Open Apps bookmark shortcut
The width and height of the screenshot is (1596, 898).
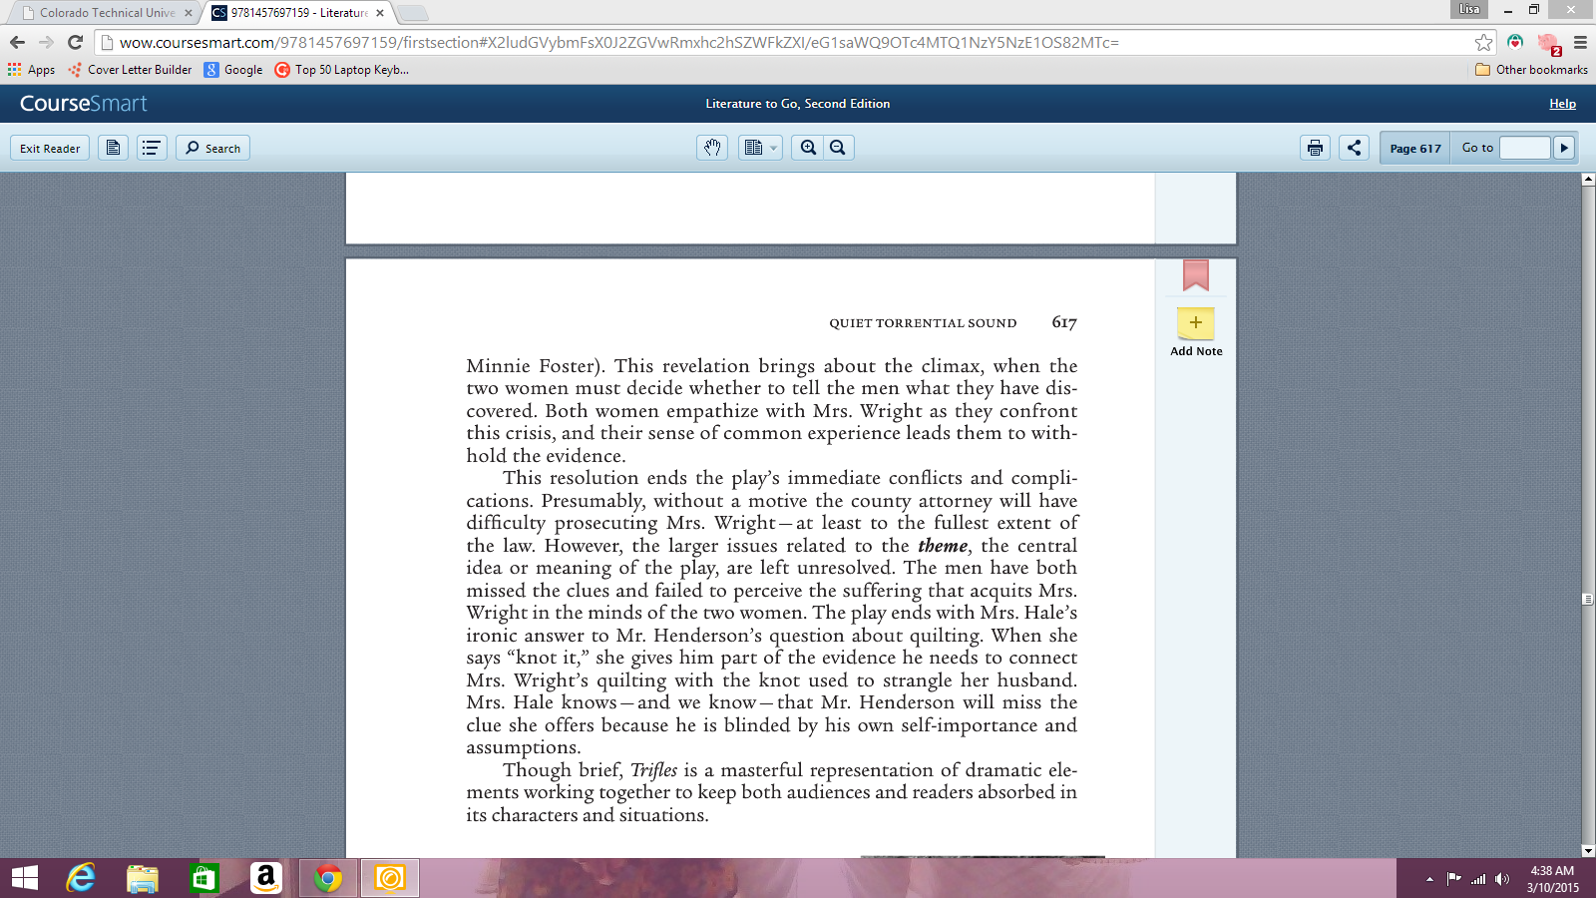click(32, 70)
